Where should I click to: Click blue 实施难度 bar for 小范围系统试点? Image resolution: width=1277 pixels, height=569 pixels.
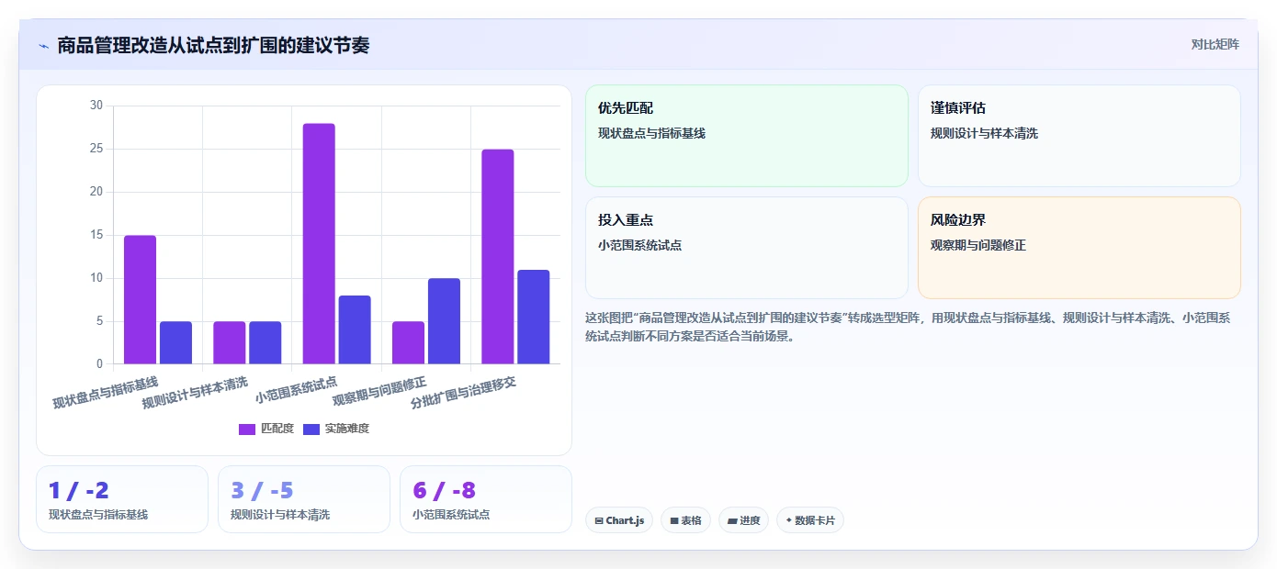tap(355, 330)
